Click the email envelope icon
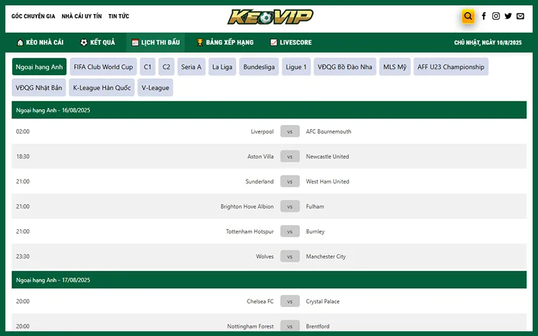Screen dimensions: 538x336 [x=520, y=16]
